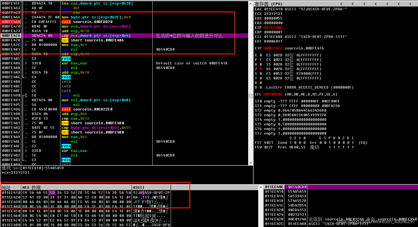Screen dimensions: 418x227
Task: Select the ESI register value 011EE488
Action: coord(273,37)
